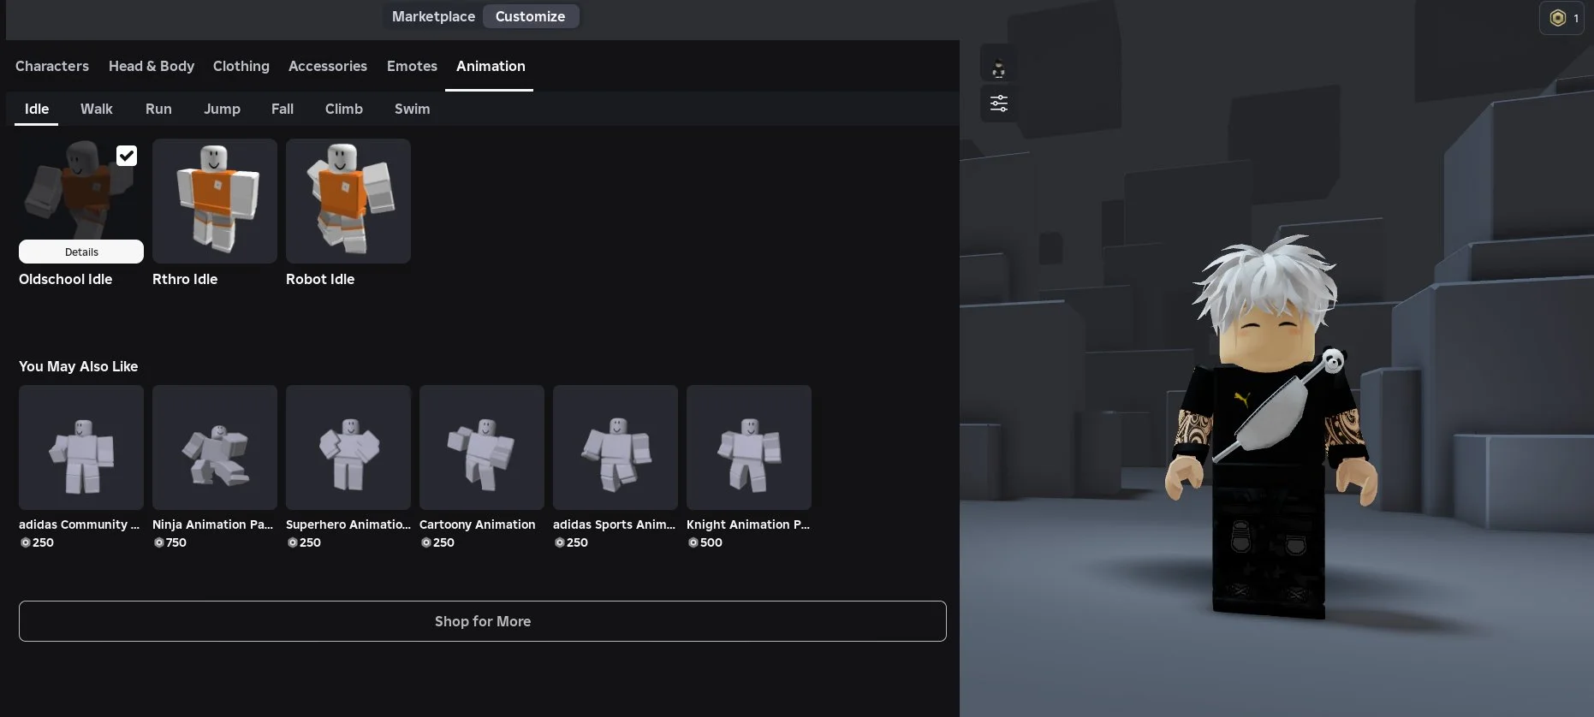Go to the Accessories tab
Screen dimensions: 1594x717
pyautogui.click(x=327, y=66)
